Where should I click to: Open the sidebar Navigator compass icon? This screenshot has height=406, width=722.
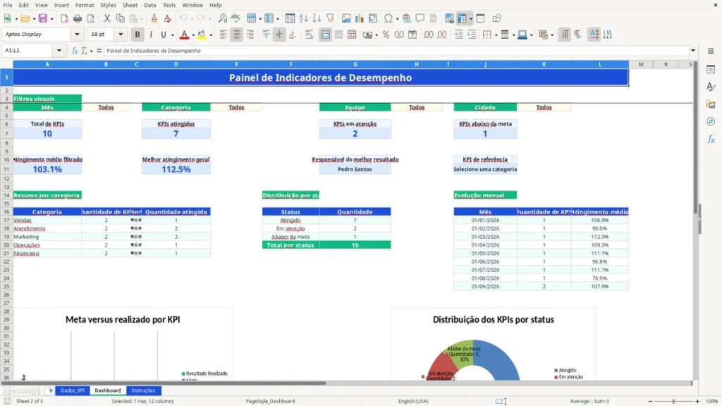711,121
